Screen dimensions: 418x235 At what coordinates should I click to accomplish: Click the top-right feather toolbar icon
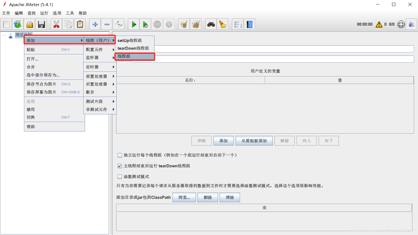coord(412,24)
